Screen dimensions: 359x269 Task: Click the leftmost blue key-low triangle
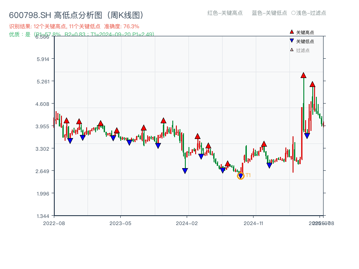tap(70, 141)
